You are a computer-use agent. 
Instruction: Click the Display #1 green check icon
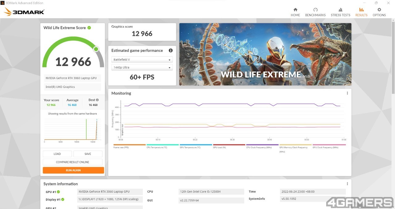pos(63,199)
